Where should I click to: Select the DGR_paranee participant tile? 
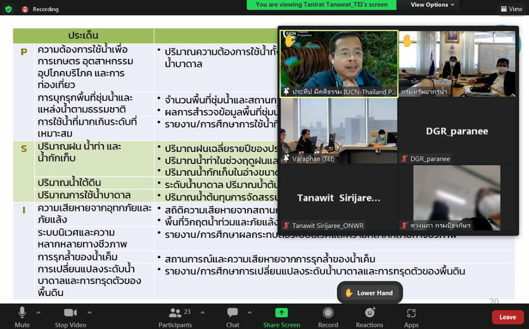tap(457, 131)
